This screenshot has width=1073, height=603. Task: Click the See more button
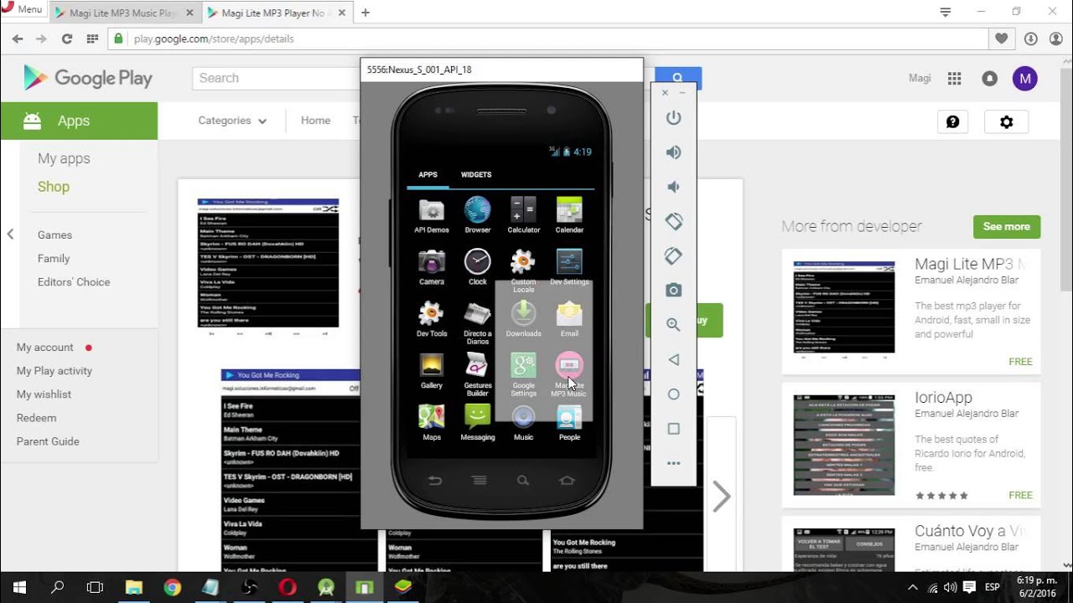[x=1007, y=227]
